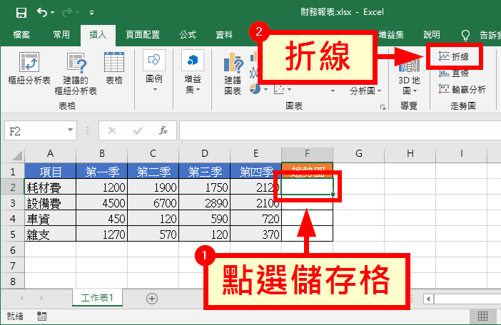The height and width of the screenshot is (325, 501).
Task: Open the 圖表 group dialog launcher
Action: click(383, 107)
